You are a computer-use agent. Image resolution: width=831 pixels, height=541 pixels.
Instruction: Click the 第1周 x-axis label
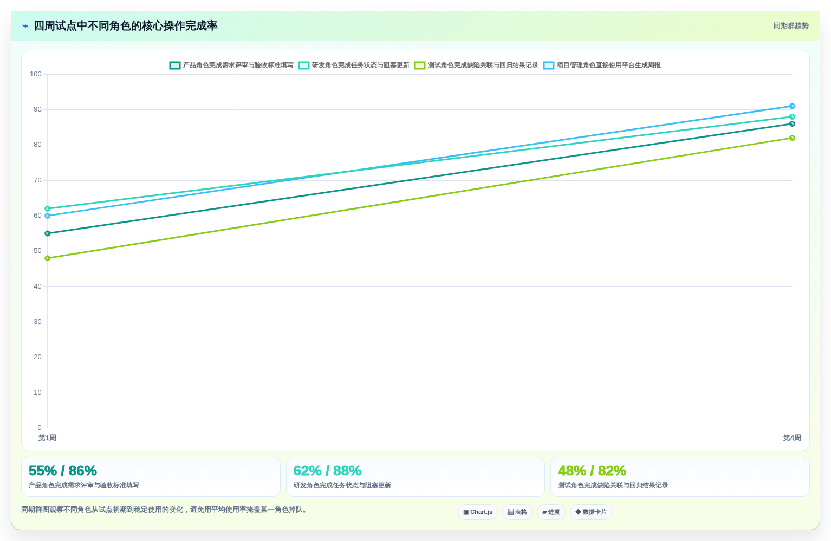pos(47,438)
